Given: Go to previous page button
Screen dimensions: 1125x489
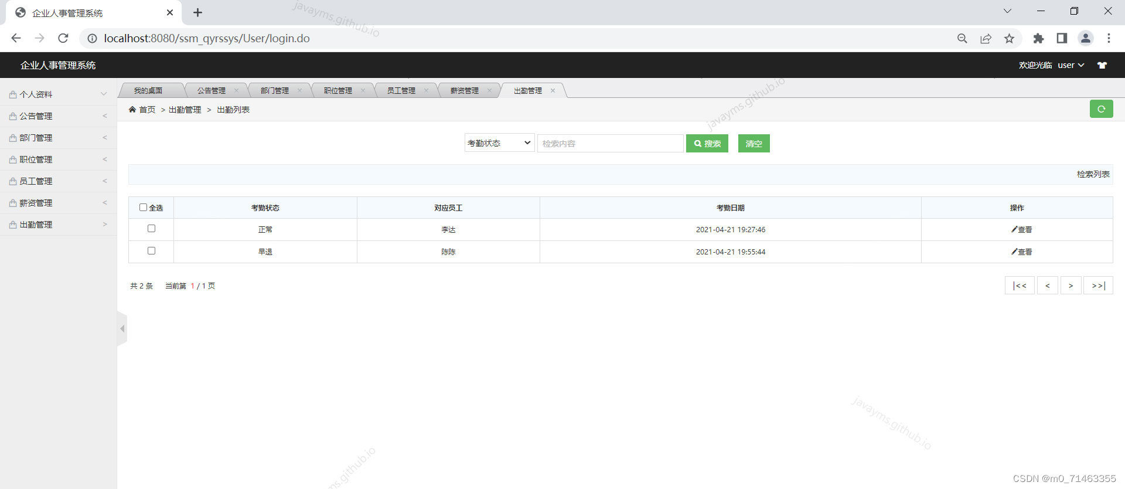Looking at the screenshot, I should 1048,286.
